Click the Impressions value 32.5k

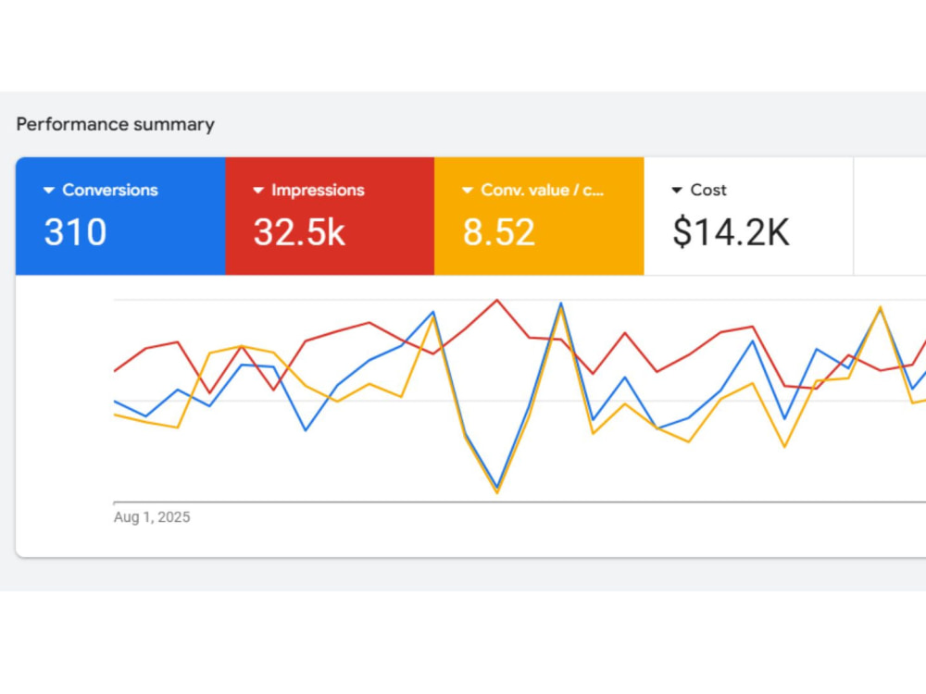point(299,232)
